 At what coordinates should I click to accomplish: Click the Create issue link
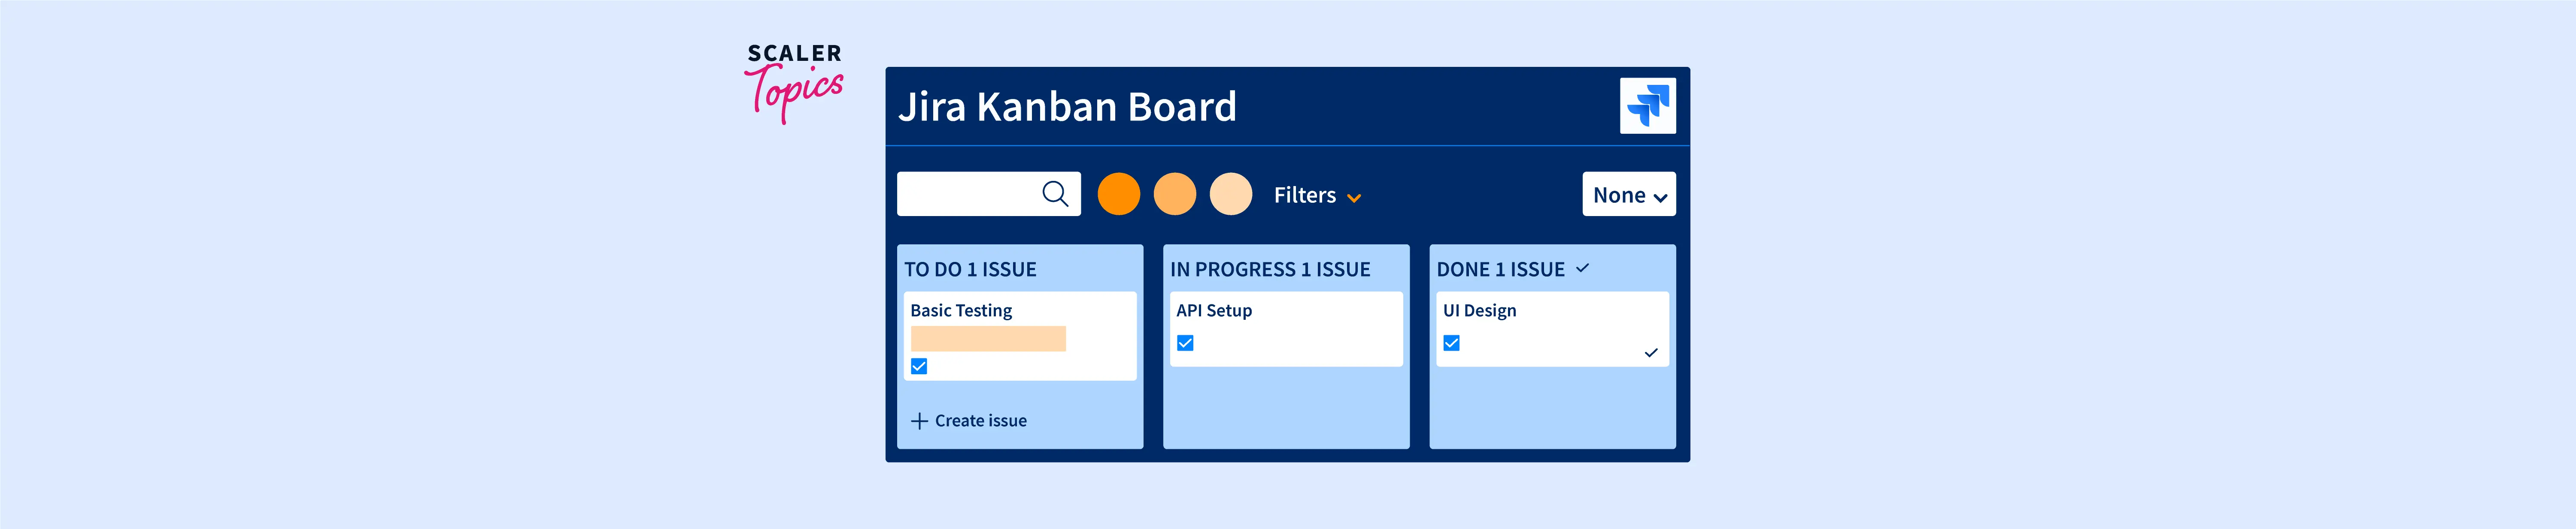(x=980, y=421)
